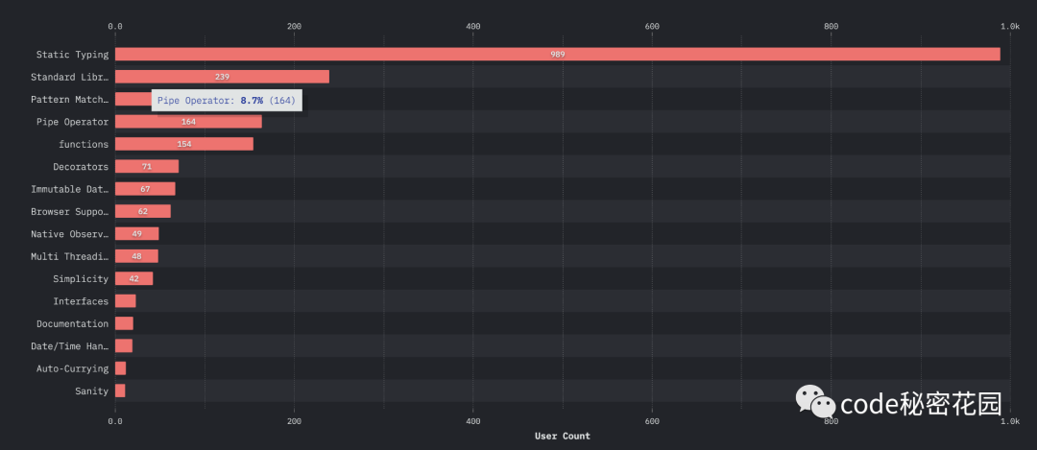The height and width of the screenshot is (450, 1037).
Task: Click the Date/Time Handling bar
Action: (x=124, y=346)
